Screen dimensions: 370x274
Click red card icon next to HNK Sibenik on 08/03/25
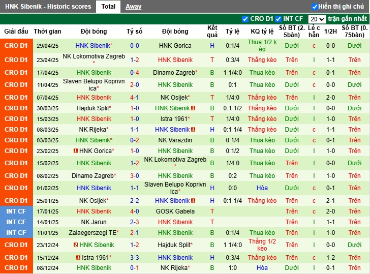point(193,129)
